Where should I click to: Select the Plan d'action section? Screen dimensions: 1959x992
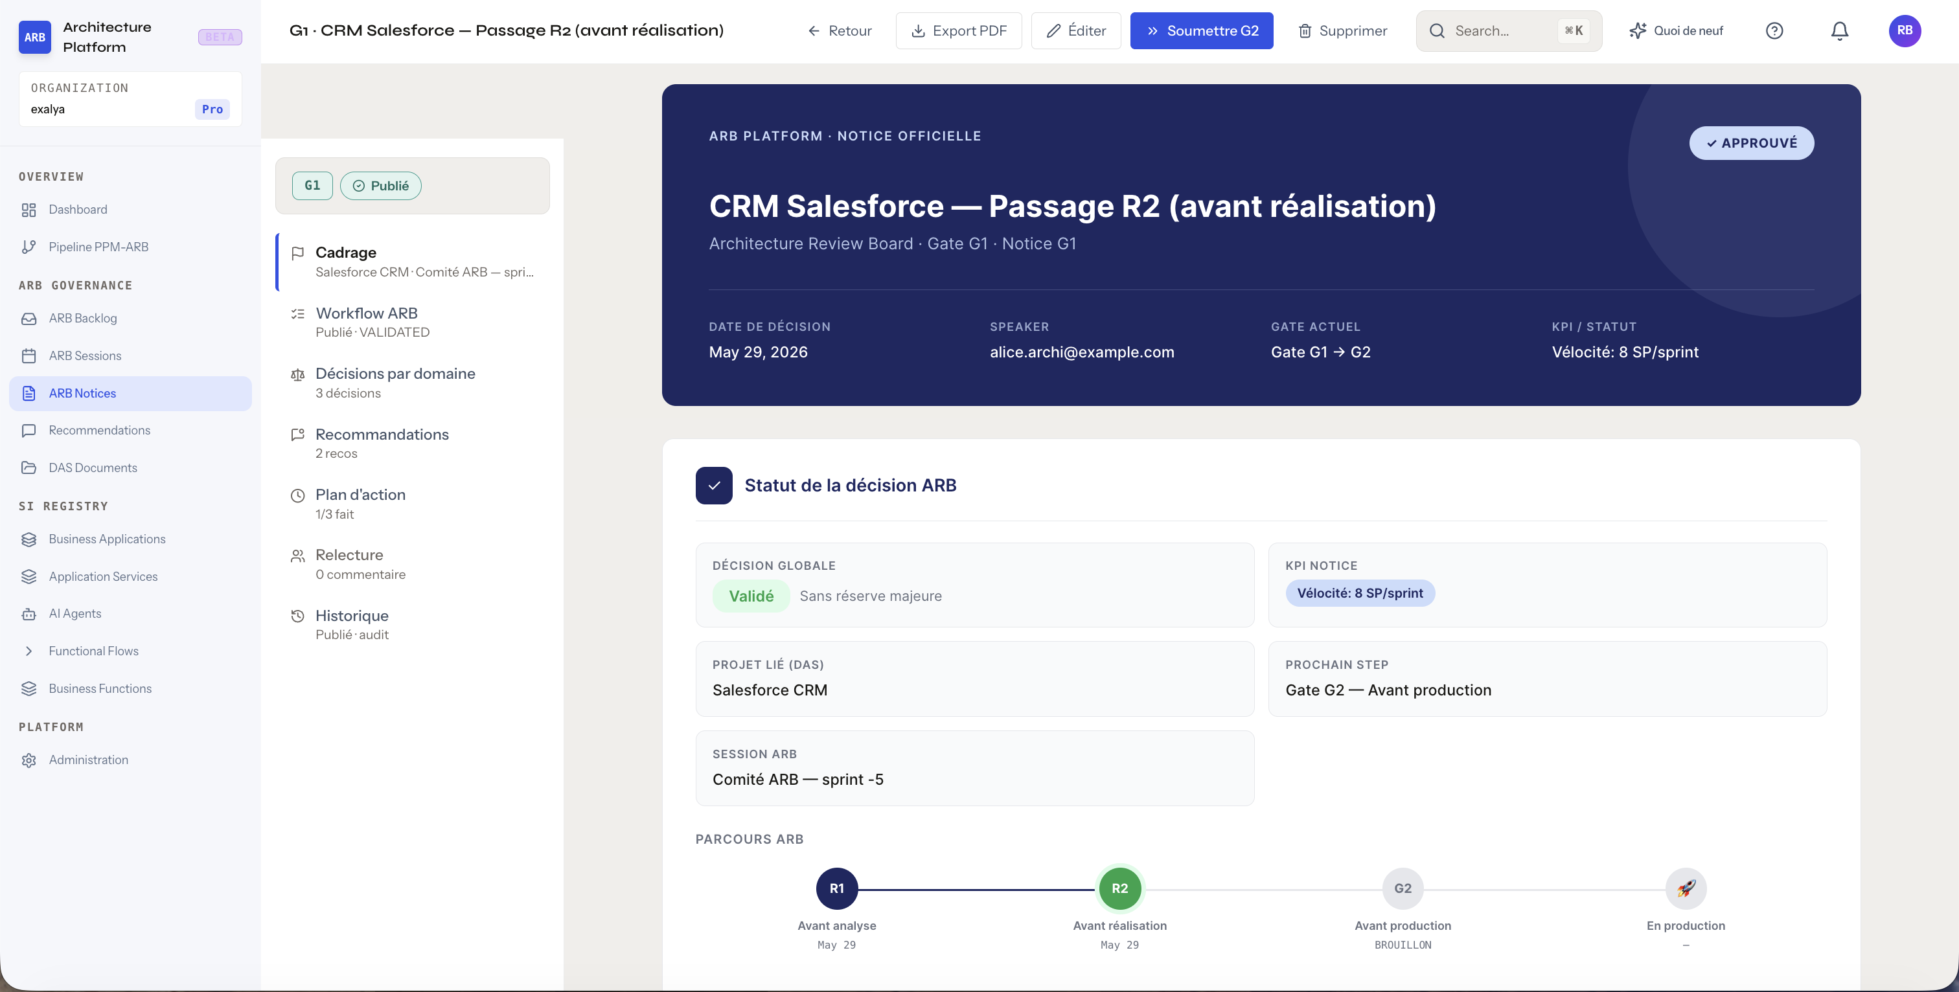tap(412, 504)
